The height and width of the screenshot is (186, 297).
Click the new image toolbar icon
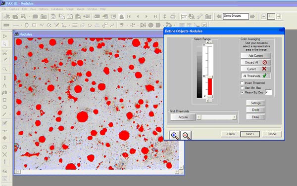click(6, 17)
